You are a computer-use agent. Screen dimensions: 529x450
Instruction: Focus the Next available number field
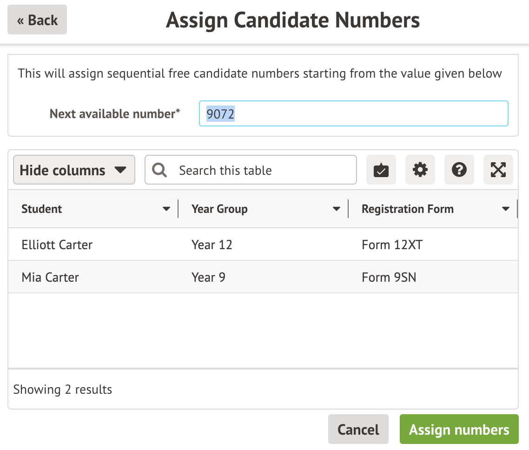tap(353, 113)
